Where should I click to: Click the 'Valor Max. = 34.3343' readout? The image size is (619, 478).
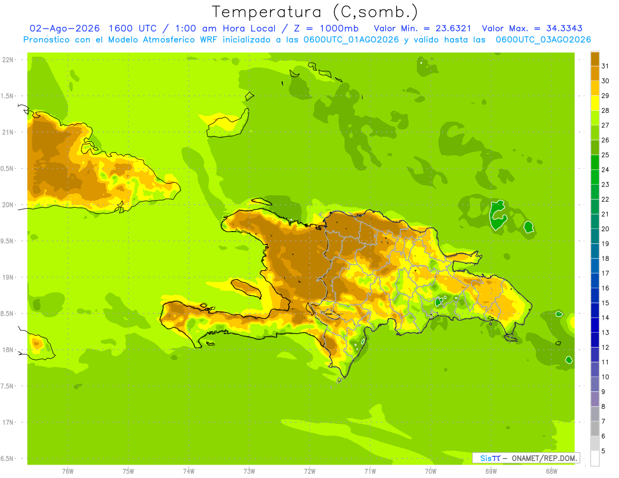point(532,28)
